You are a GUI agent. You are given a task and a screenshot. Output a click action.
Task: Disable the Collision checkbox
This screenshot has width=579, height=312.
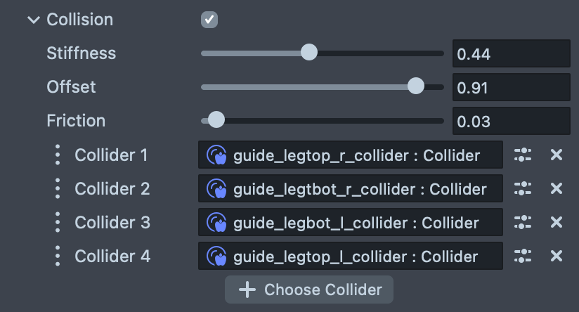(x=209, y=20)
